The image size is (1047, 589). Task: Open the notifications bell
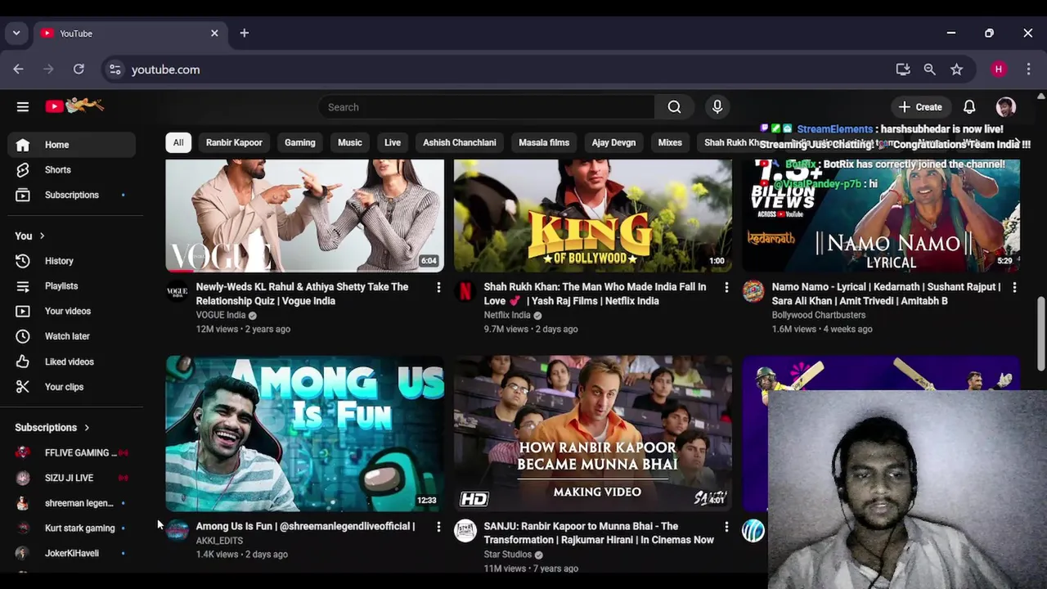(969, 107)
